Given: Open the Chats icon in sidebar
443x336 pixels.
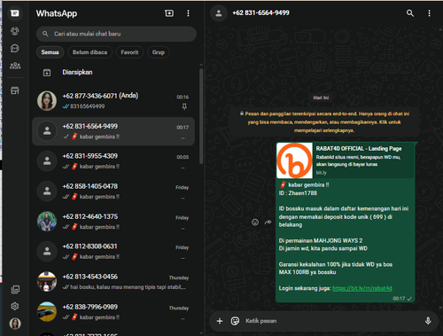Looking at the screenshot, I should pos(15,13).
